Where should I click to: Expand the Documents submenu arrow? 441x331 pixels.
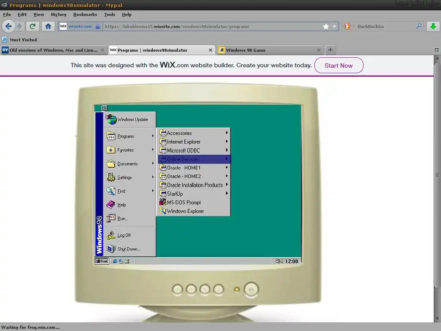pos(153,163)
